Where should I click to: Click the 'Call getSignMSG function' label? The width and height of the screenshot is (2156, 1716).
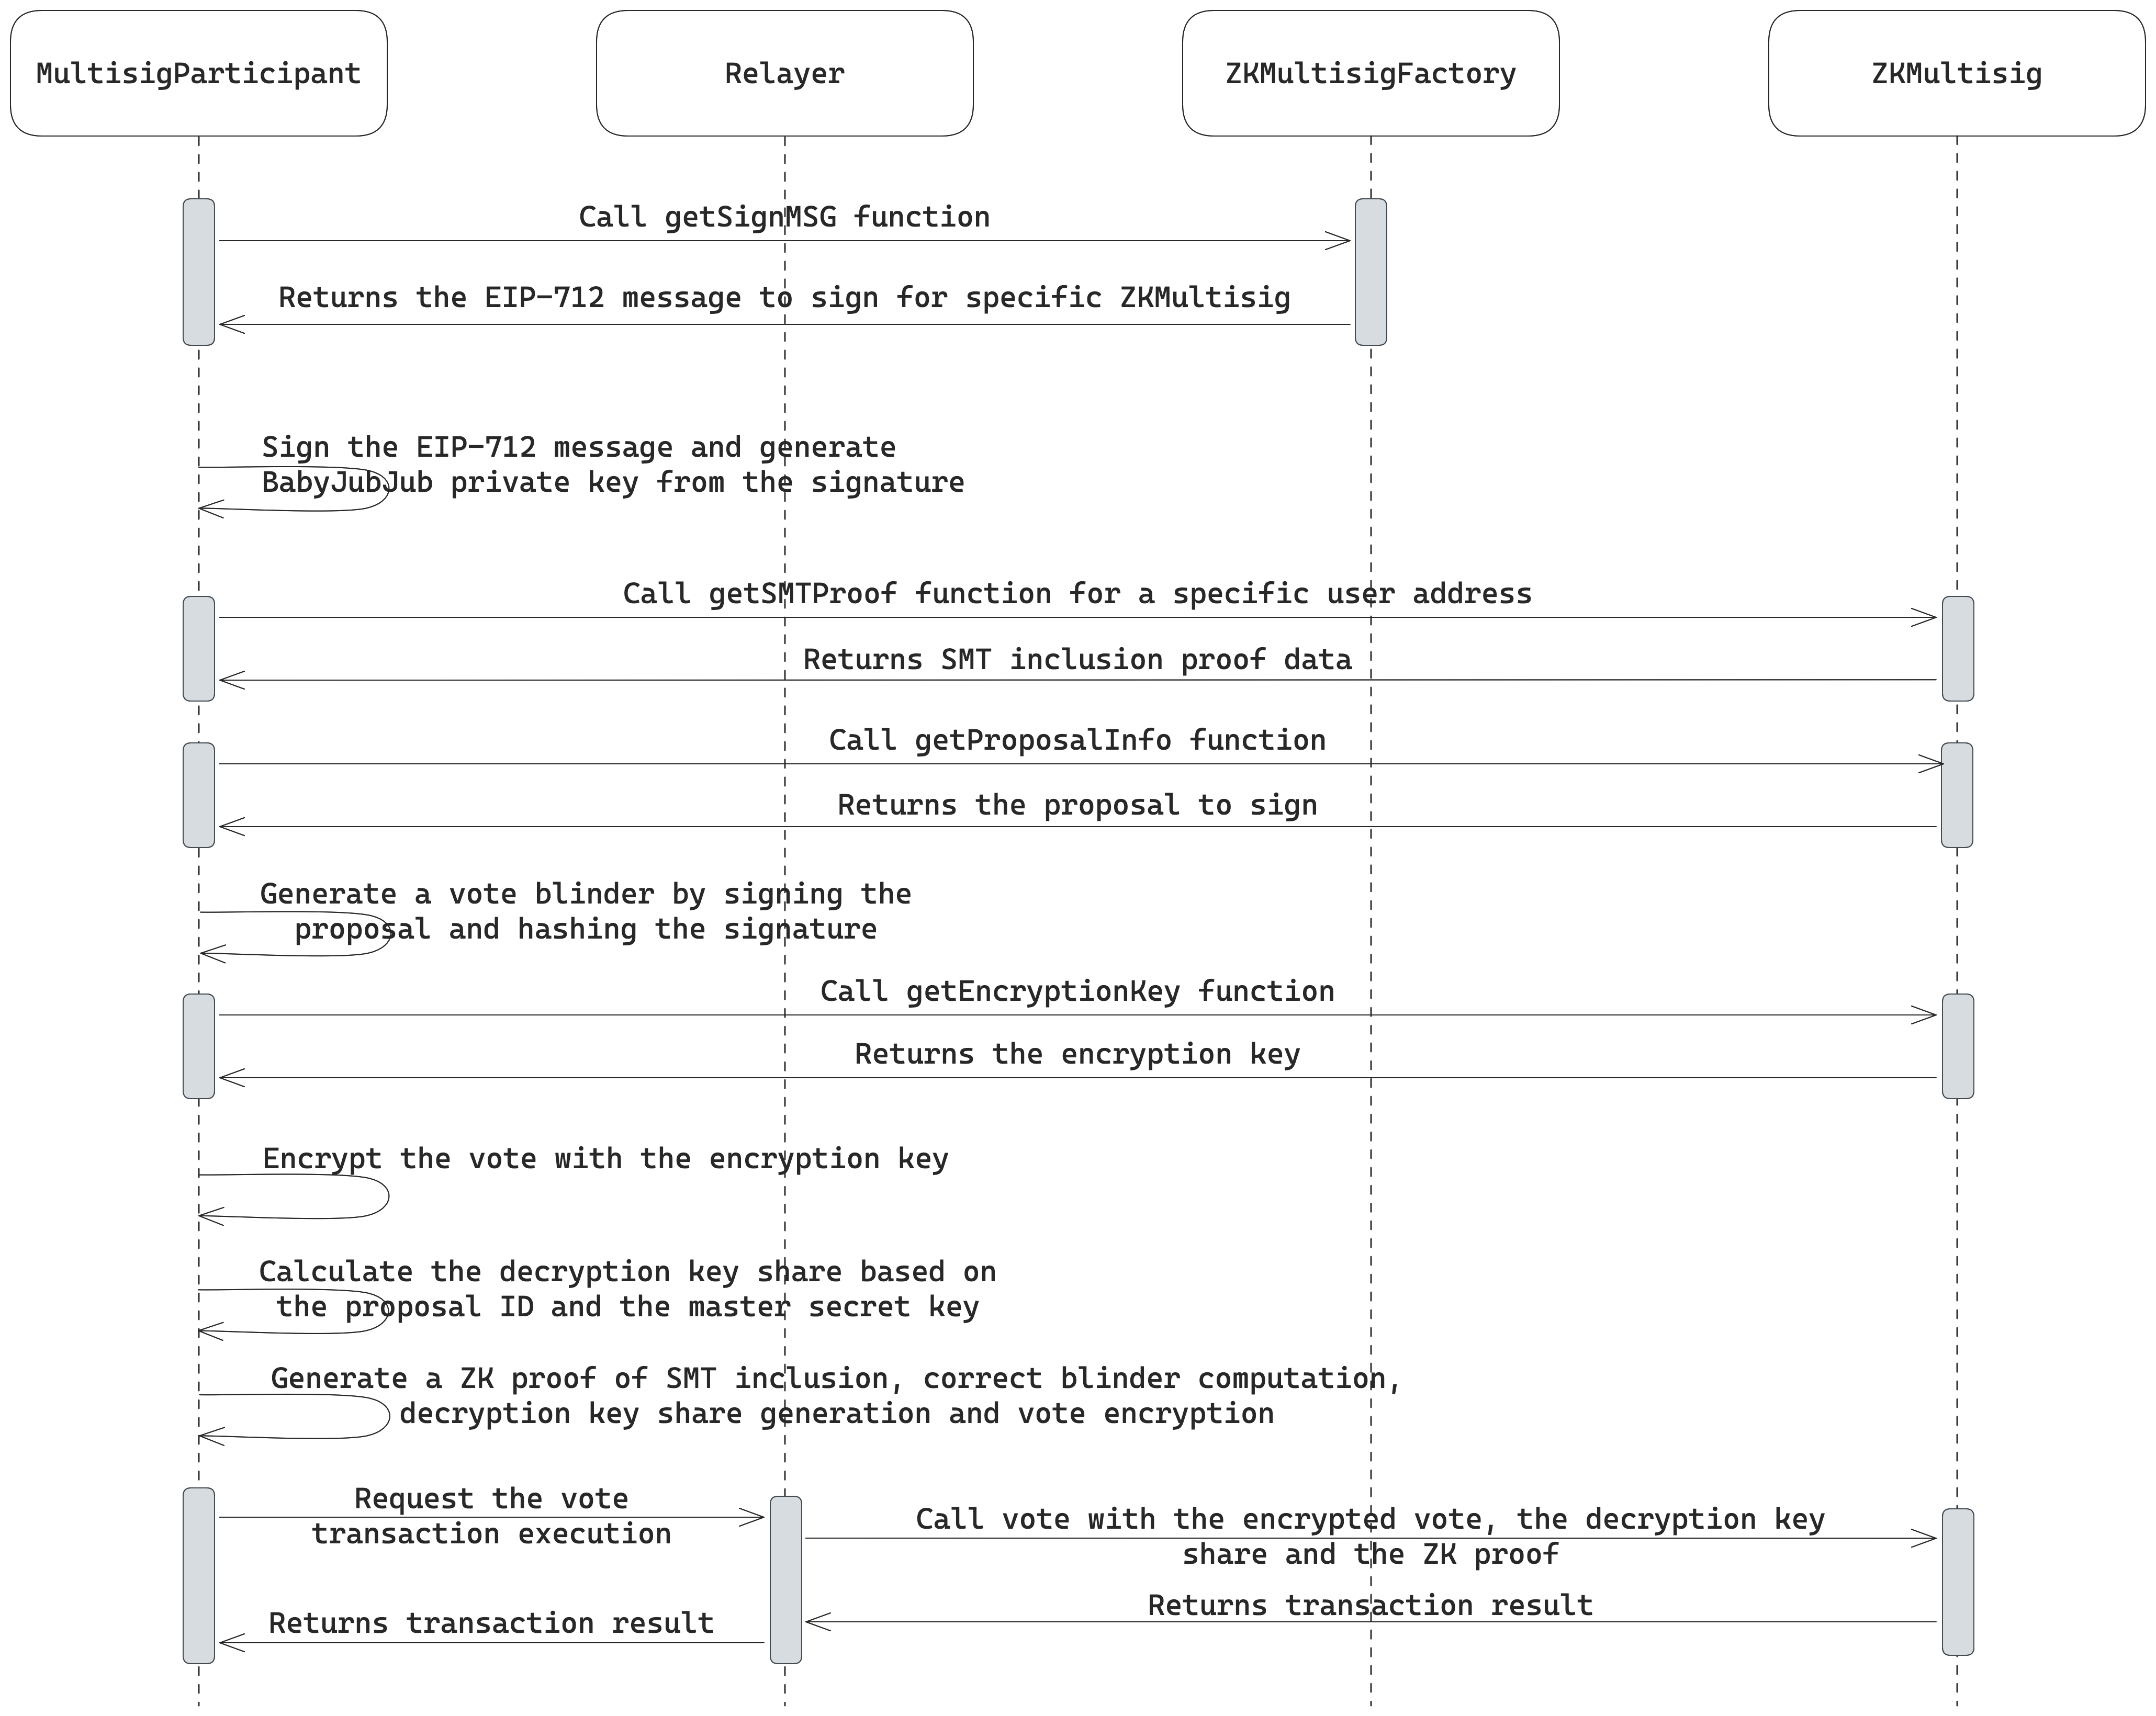click(x=784, y=217)
